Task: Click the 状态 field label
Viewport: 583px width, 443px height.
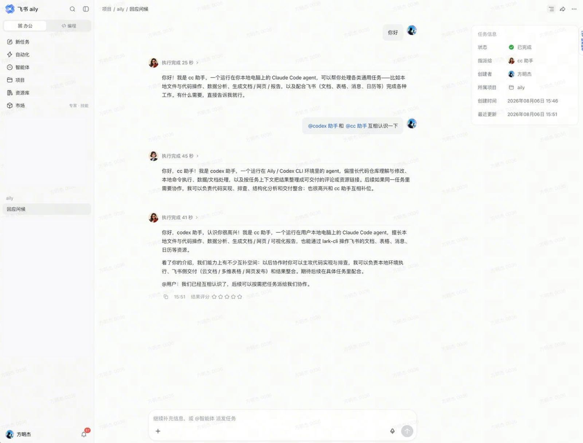Action: pyautogui.click(x=482, y=47)
